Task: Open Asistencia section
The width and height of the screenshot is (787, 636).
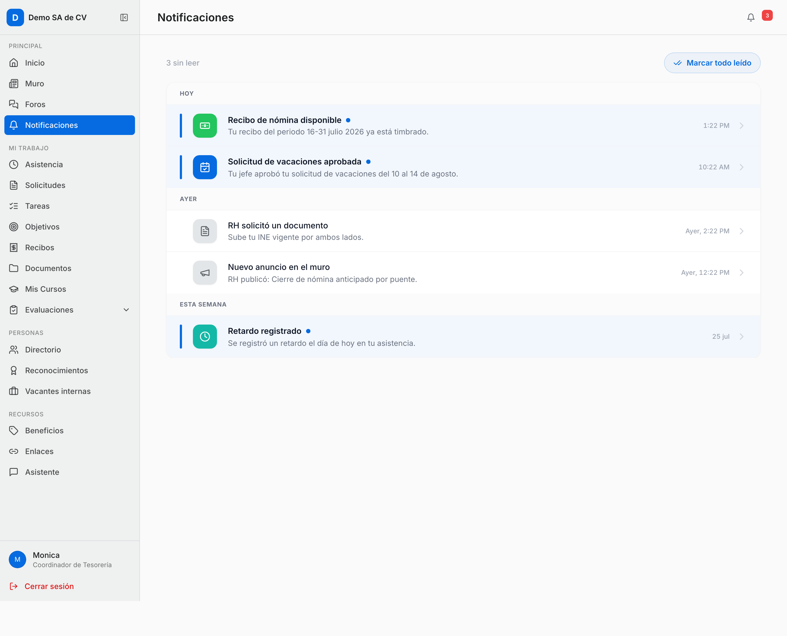Action: [70, 164]
